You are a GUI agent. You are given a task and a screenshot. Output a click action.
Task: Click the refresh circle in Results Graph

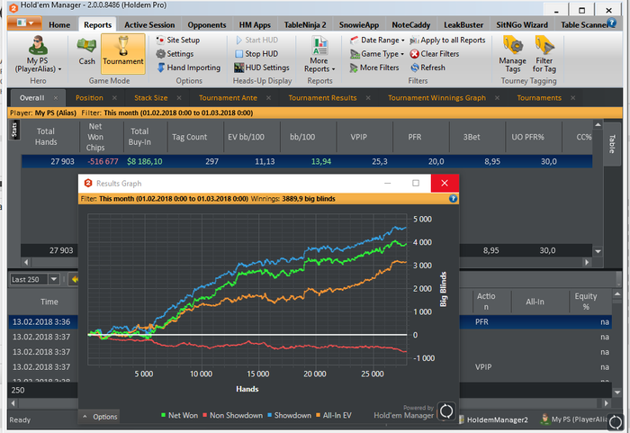pos(446,411)
